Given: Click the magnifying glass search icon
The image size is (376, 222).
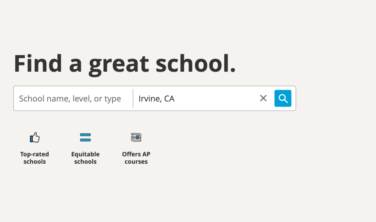Looking at the screenshot, I should tap(283, 98).
